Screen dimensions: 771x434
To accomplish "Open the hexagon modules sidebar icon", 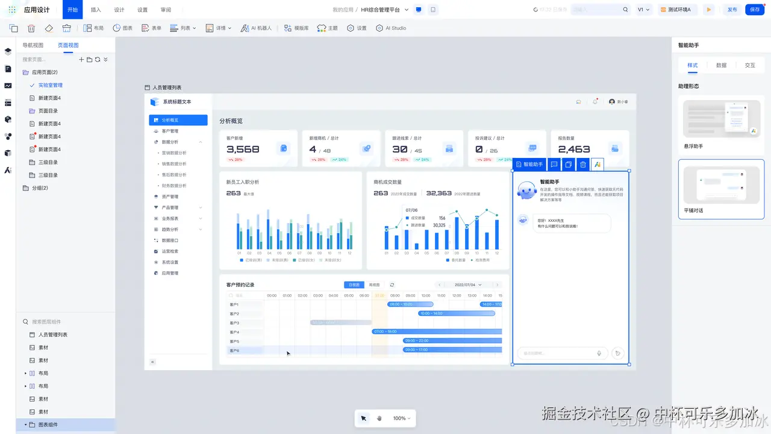I will point(8,136).
